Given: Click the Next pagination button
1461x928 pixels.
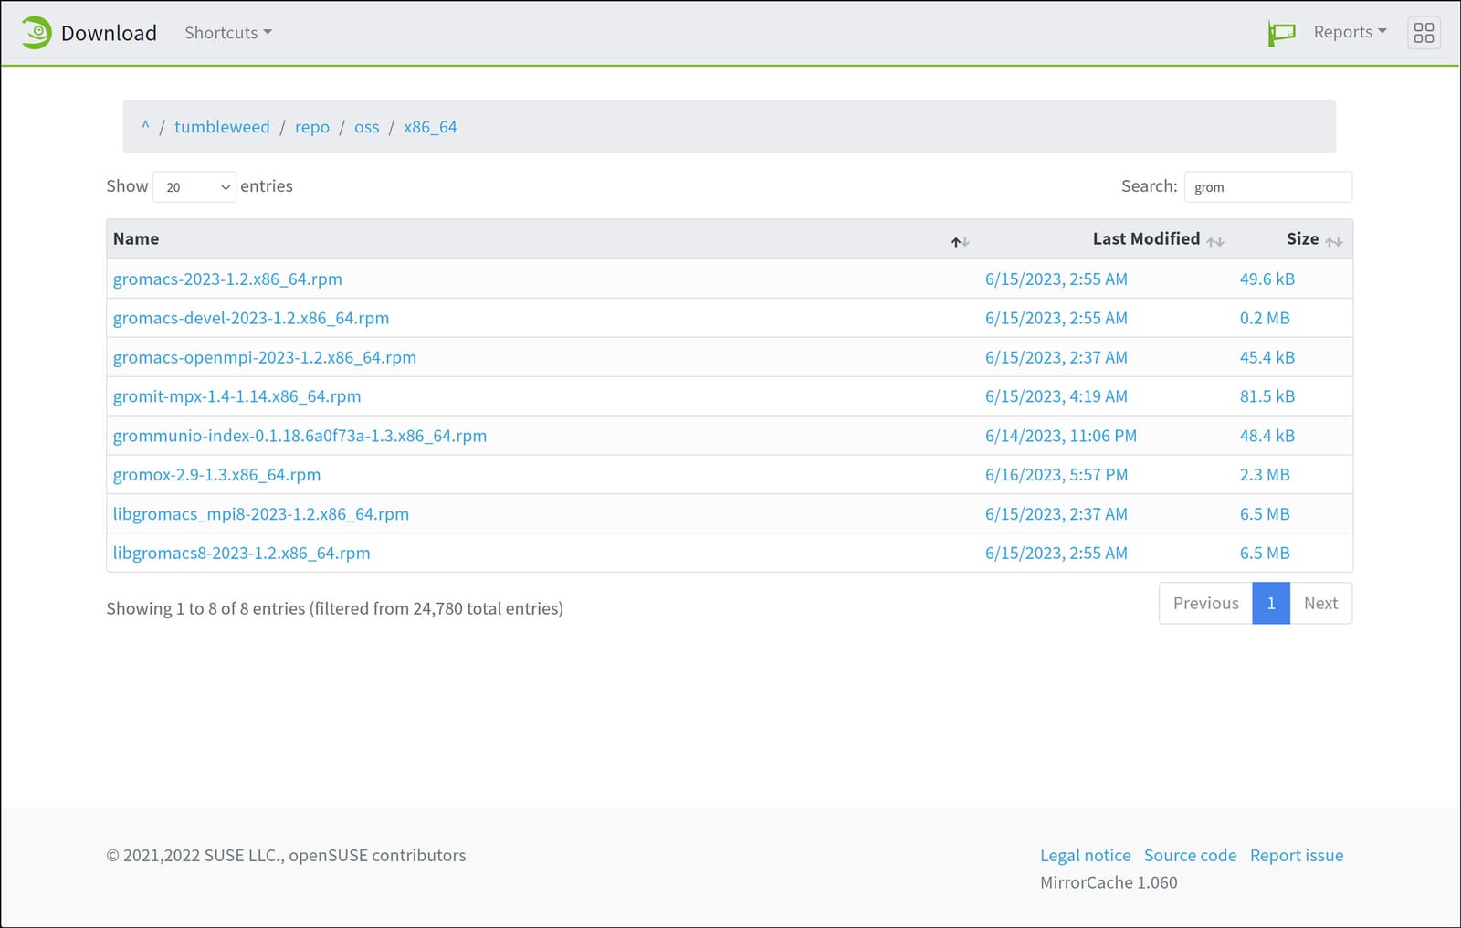Looking at the screenshot, I should (x=1321, y=603).
